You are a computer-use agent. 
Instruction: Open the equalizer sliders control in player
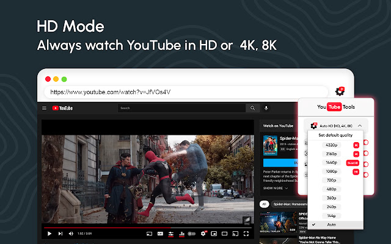click(171, 234)
